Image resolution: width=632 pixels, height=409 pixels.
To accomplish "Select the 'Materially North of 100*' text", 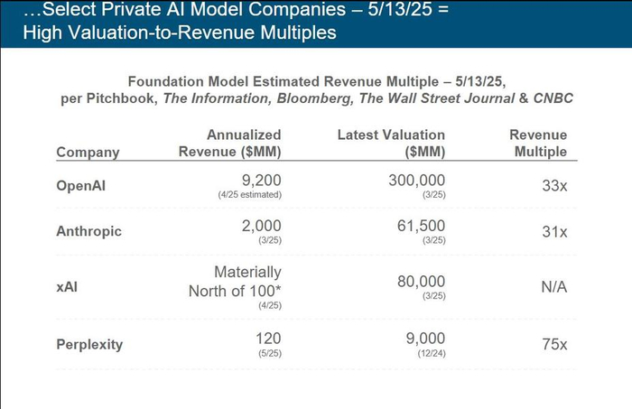I will tap(235, 281).
